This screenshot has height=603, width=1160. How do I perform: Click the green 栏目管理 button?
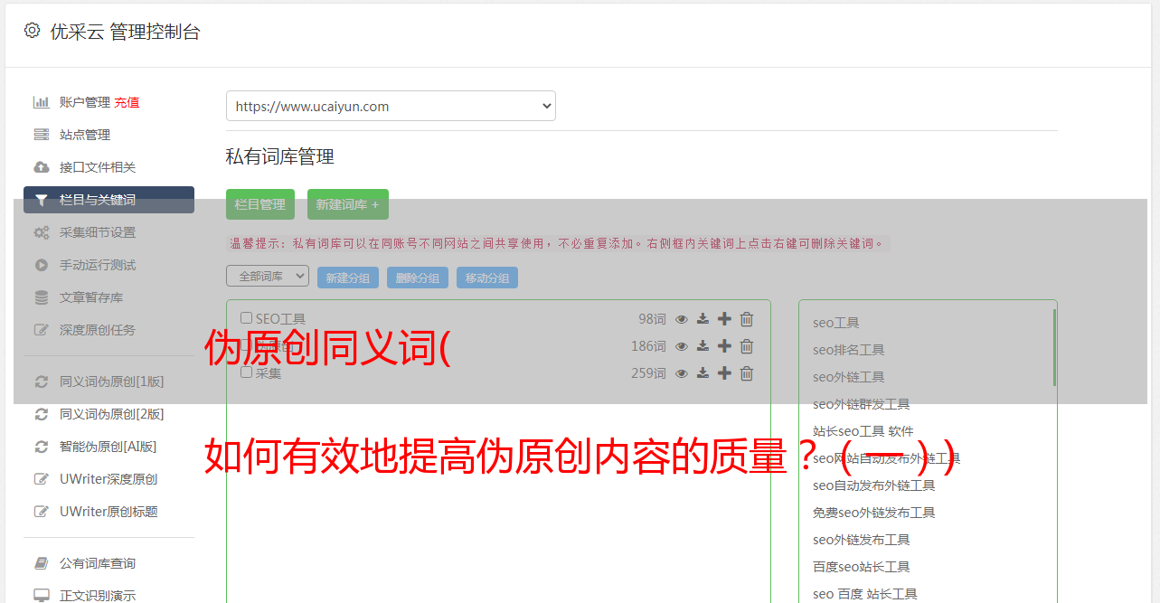260,204
